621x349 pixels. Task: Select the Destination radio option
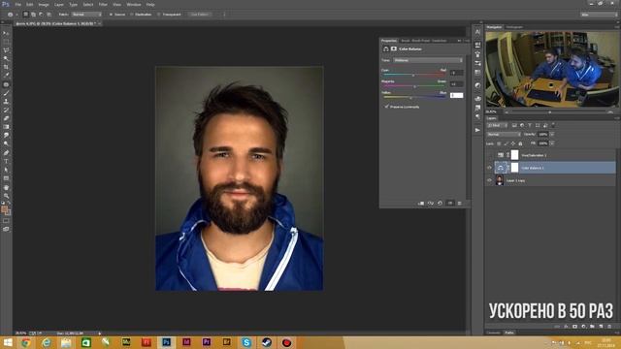[132, 15]
